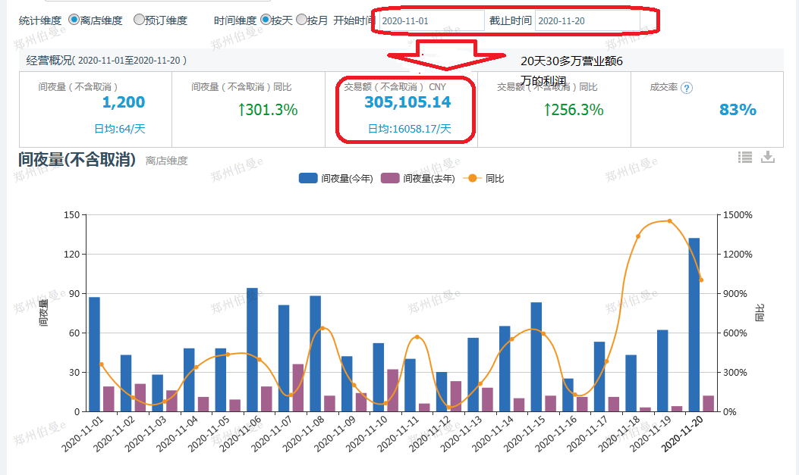Click the 间夜量同比 301.3% value
Viewport: 799px width, 475px height.
pos(267,110)
